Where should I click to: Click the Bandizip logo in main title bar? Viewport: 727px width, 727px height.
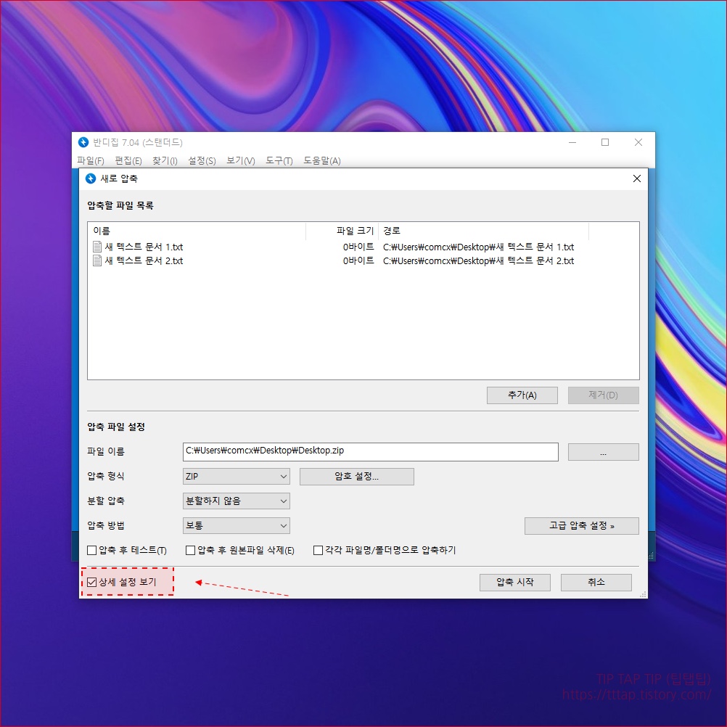point(83,142)
